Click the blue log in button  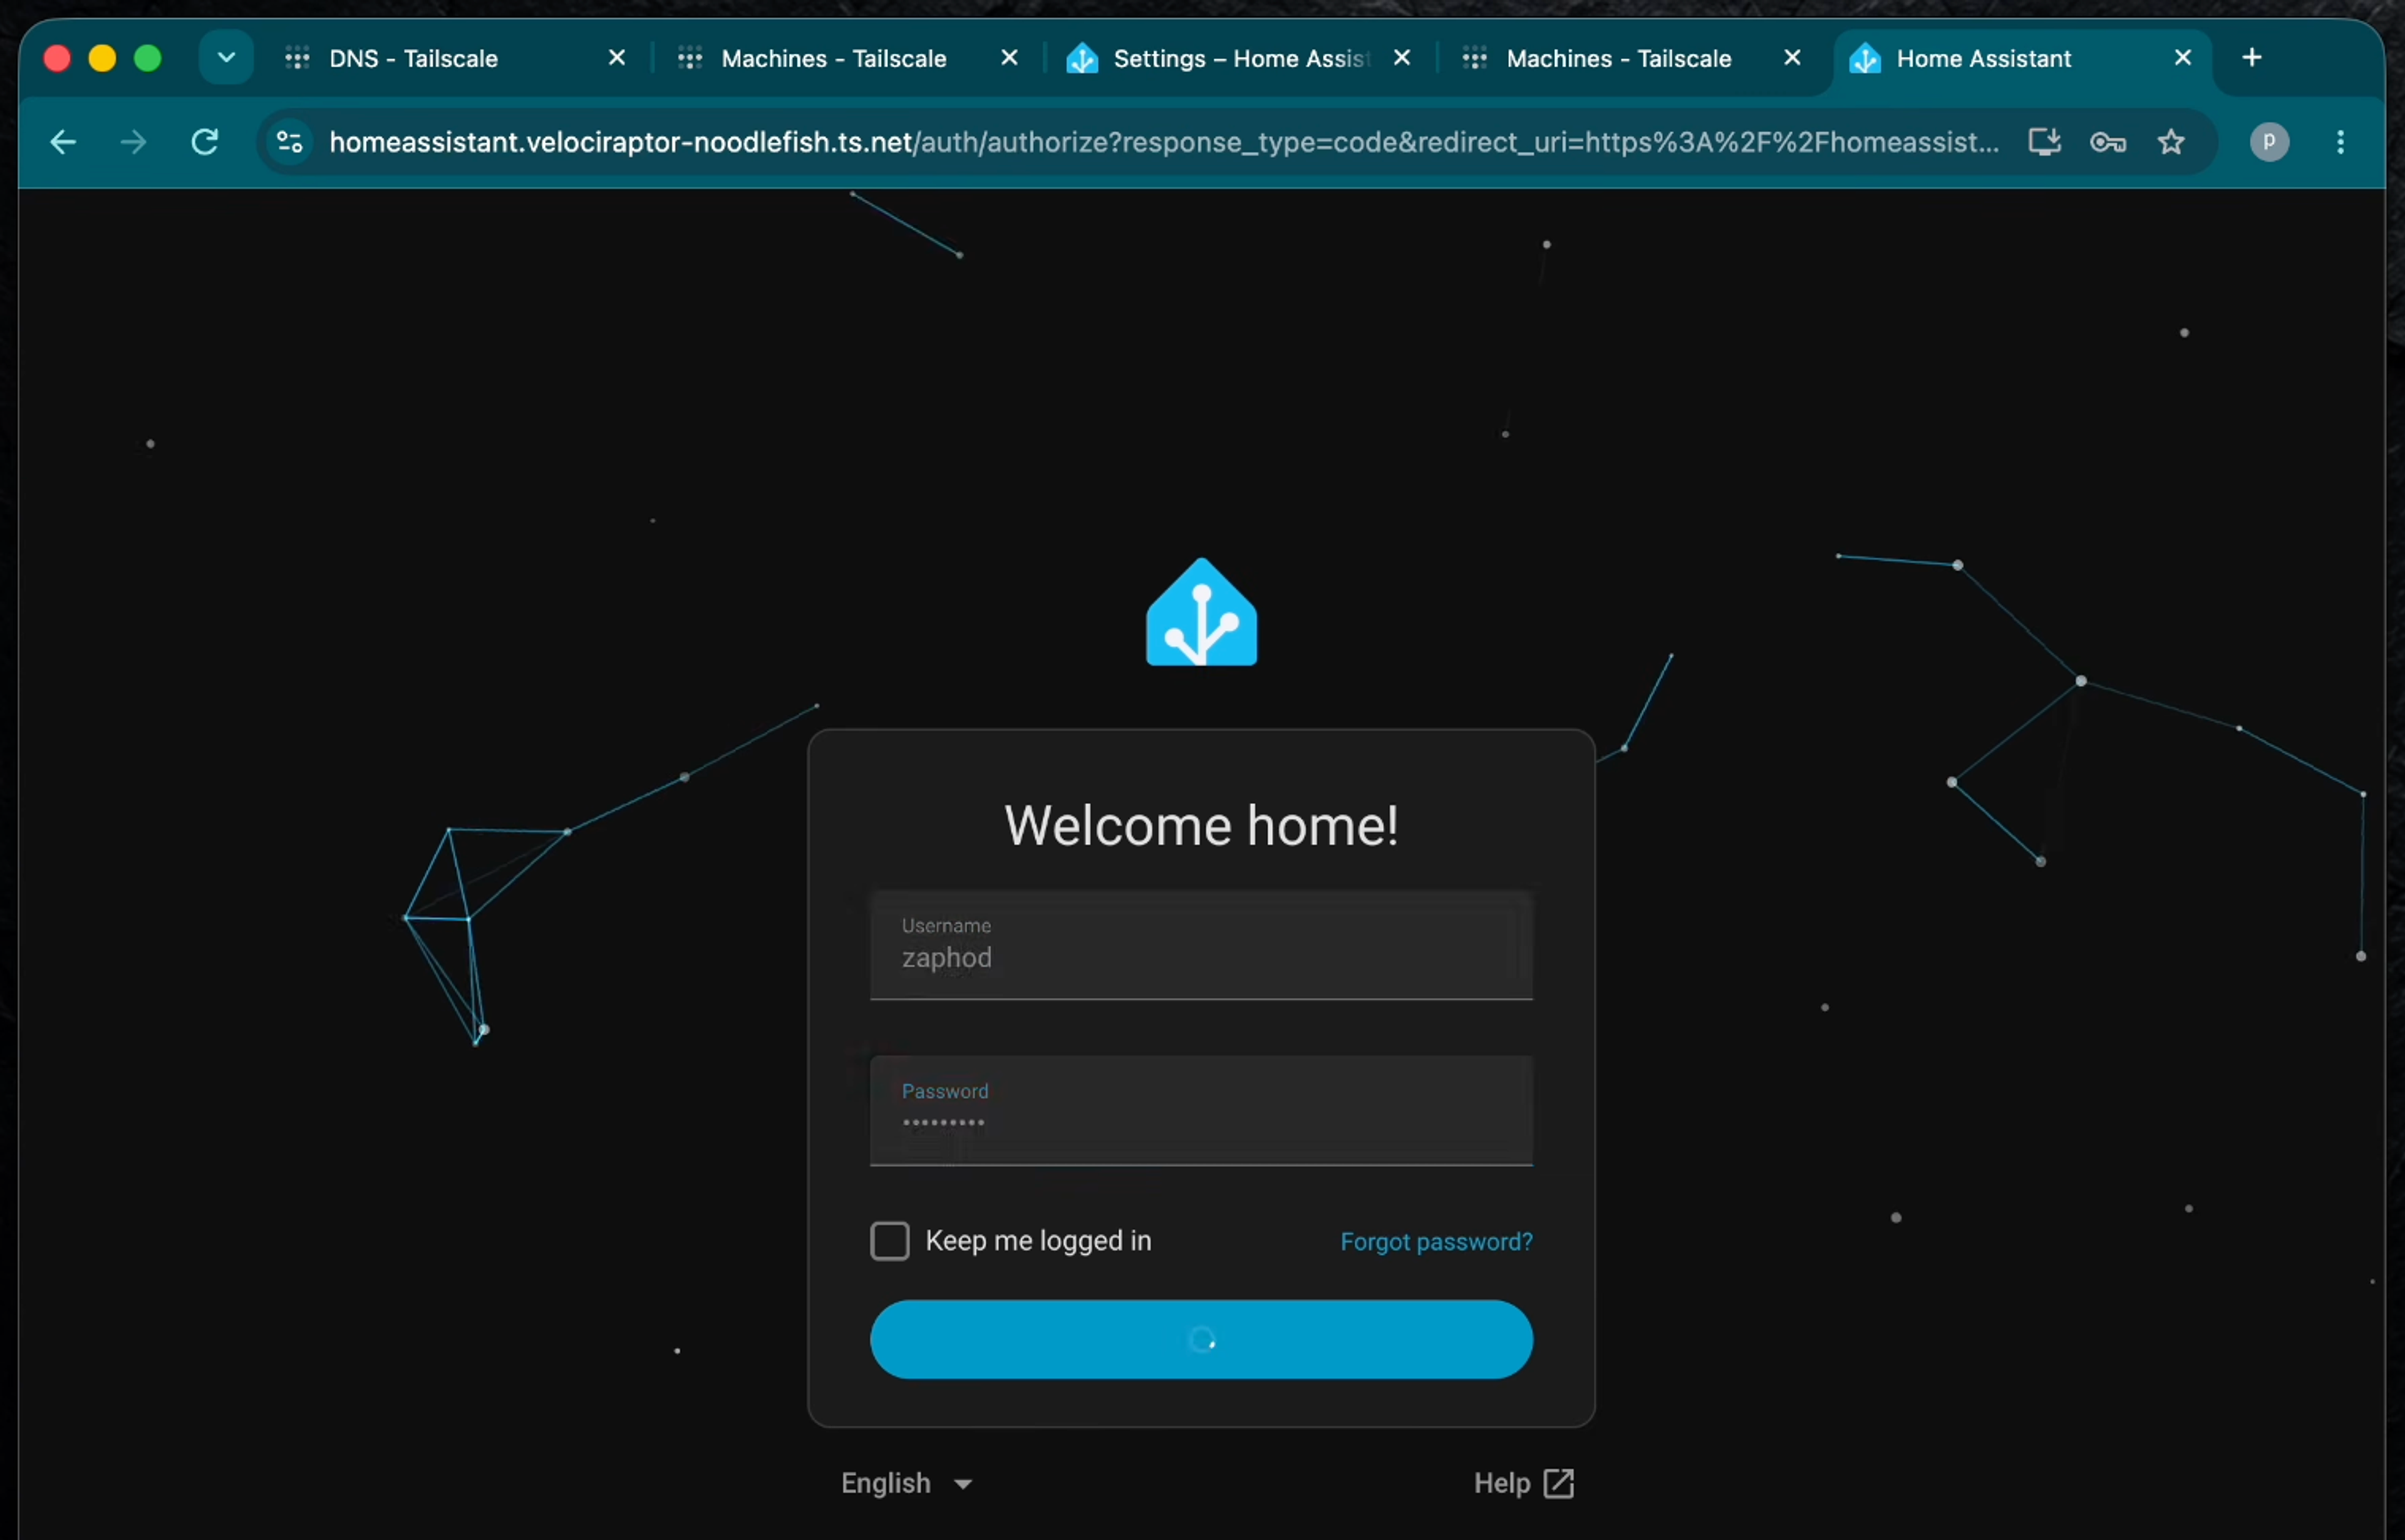[x=1201, y=1339]
